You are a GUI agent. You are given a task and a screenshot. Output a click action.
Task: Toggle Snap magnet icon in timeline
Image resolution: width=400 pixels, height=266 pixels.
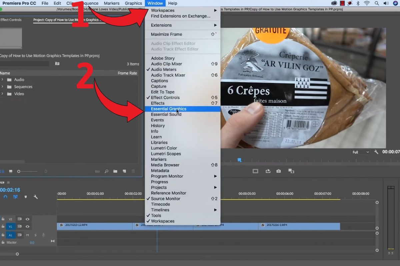pyautogui.click(x=5, y=197)
